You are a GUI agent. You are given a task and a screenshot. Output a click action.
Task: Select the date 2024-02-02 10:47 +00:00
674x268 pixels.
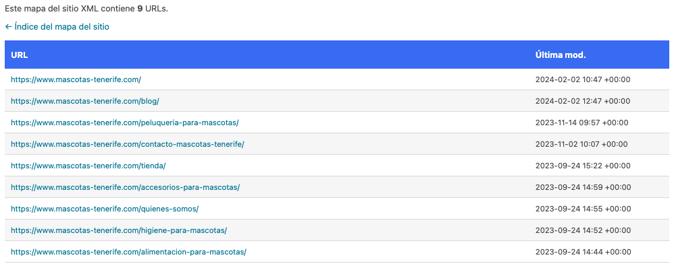(583, 79)
